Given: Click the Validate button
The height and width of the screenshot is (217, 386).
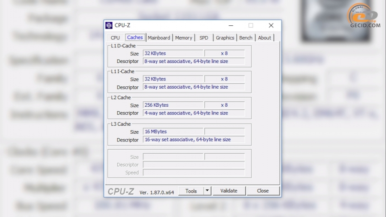Looking at the screenshot, I should pyautogui.click(x=229, y=191).
